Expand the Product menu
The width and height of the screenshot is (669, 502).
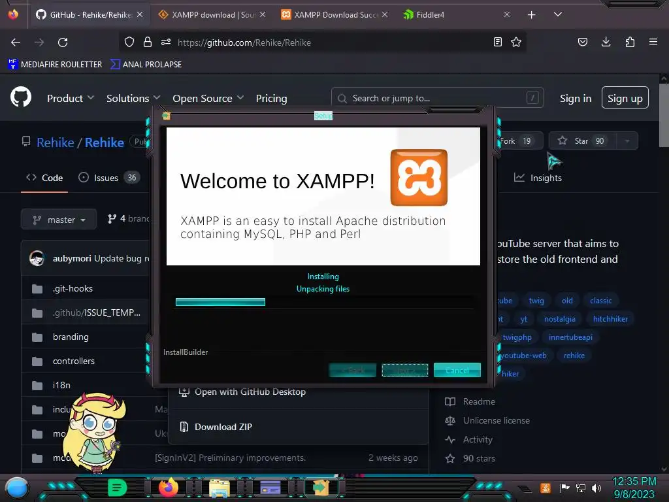pyautogui.click(x=71, y=99)
